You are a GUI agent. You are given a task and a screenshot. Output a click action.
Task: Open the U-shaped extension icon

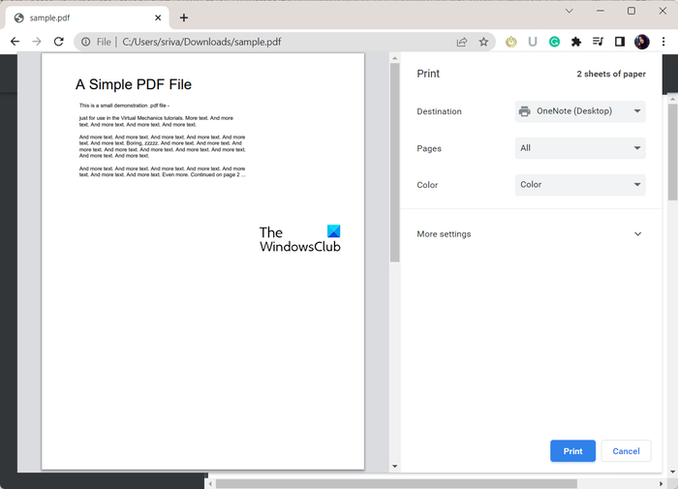(x=533, y=42)
